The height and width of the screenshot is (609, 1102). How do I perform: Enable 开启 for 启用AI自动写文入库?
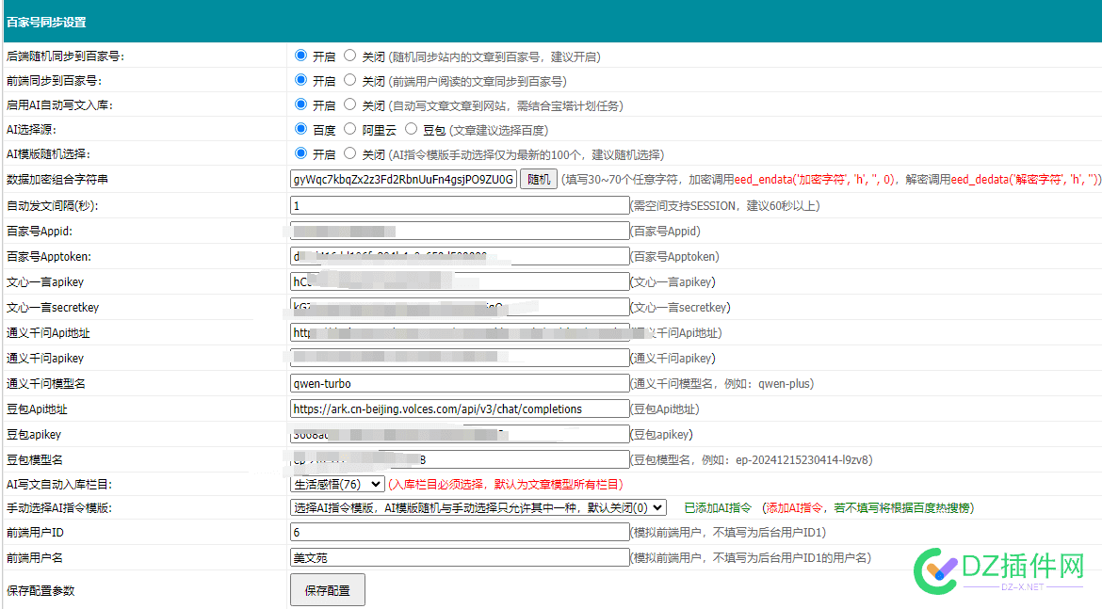(300, 104)
